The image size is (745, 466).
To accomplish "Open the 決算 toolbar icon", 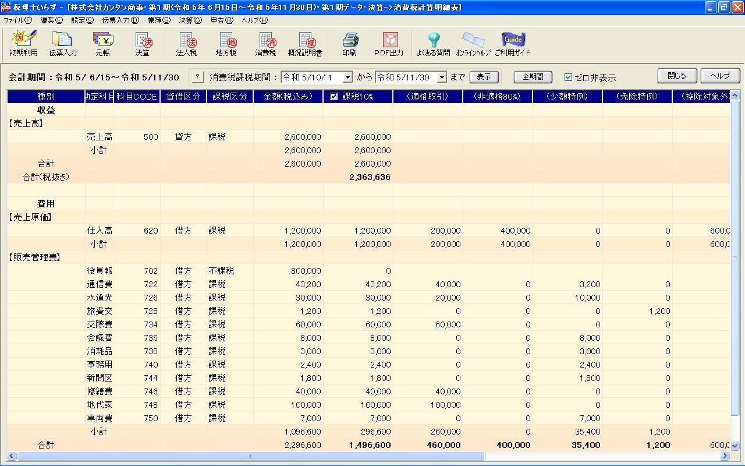I will pos(142,44).
